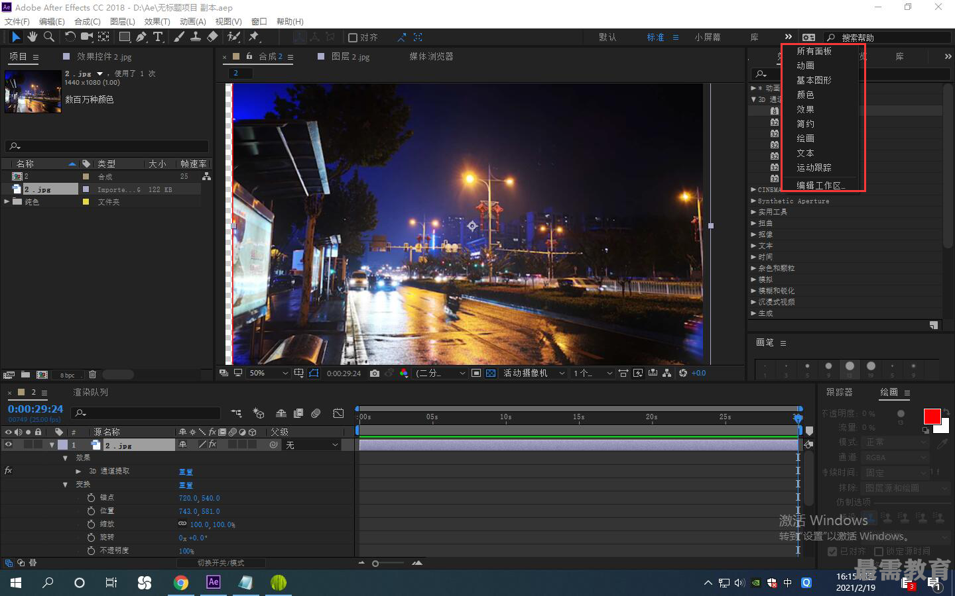955x596 pixels.
Task: Select the Selection arrow tool
Action: (16, 37)
